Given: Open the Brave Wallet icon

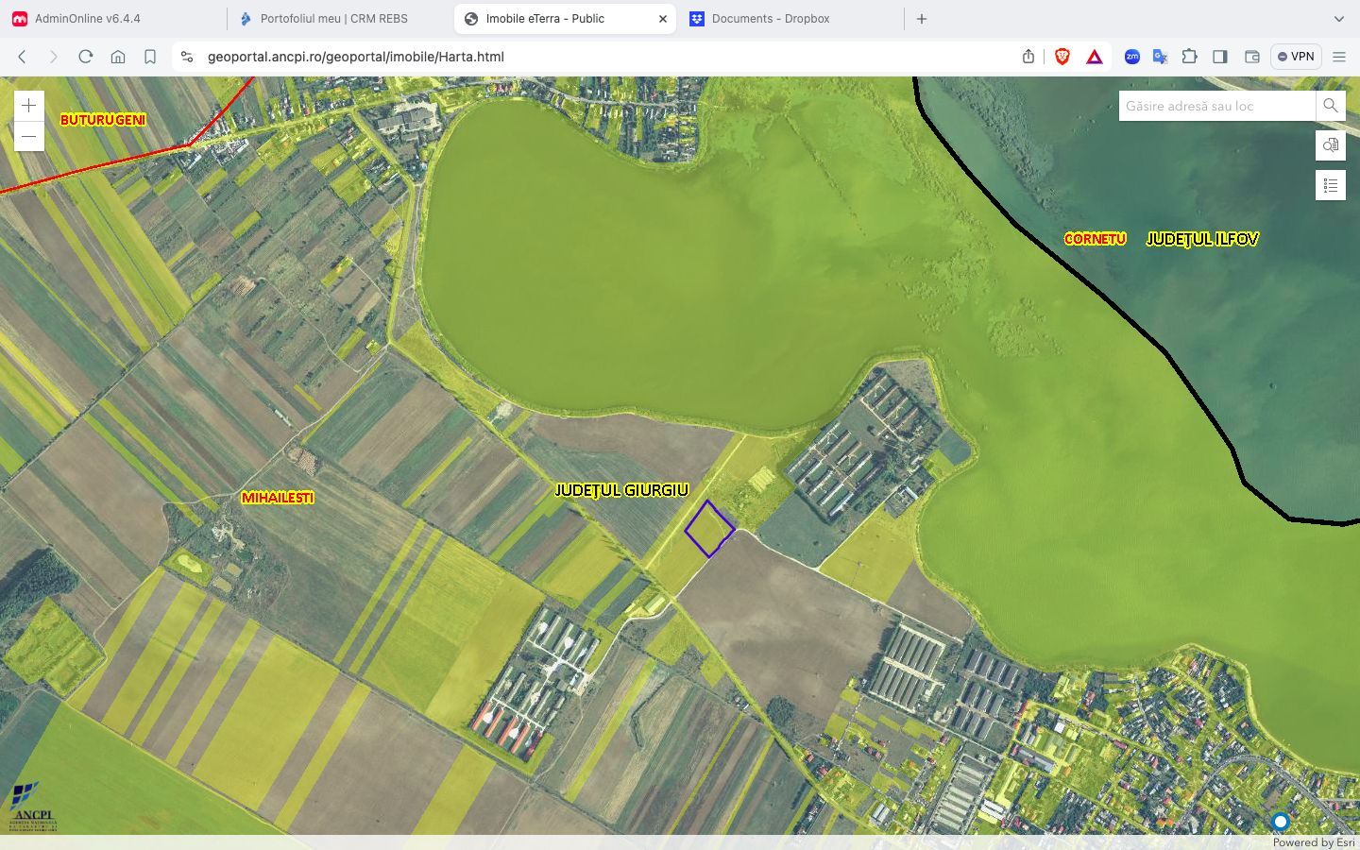Looking at the screenshot, I should (x=1251, y=57).
